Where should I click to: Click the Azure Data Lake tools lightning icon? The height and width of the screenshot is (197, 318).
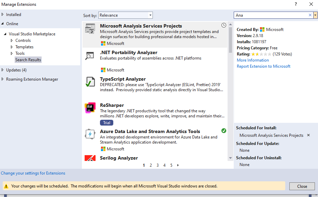point(90,134)
